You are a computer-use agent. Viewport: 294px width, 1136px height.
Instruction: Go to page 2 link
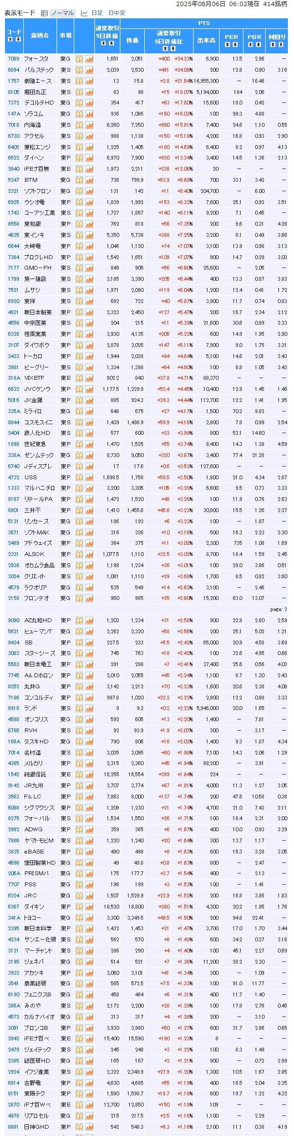click(286, 609)
